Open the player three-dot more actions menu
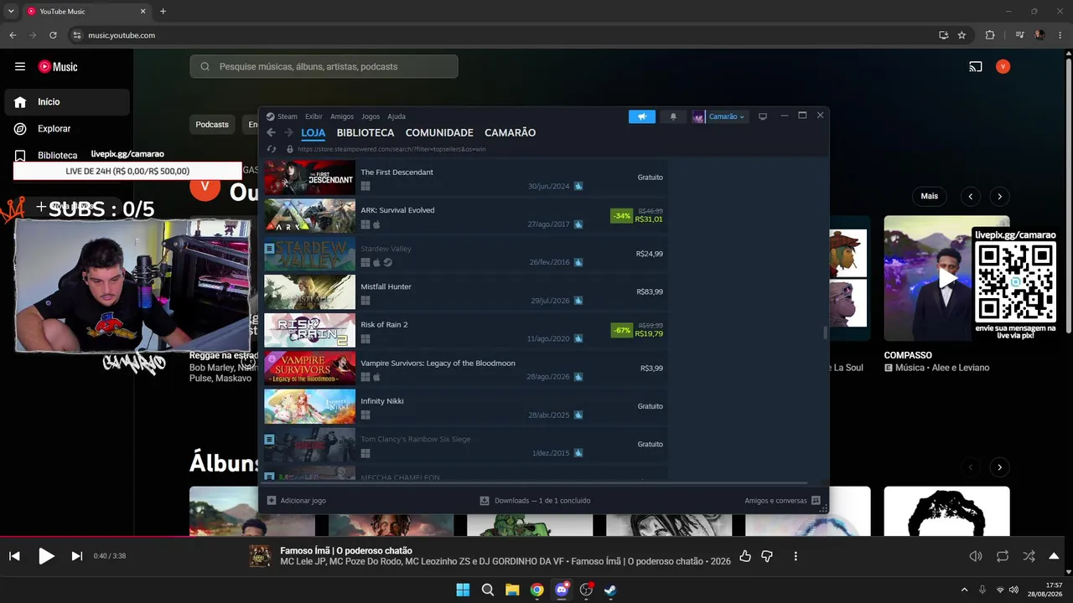Image resolution: width=1073 pixels, height=603 pixels. coord(796,556)
